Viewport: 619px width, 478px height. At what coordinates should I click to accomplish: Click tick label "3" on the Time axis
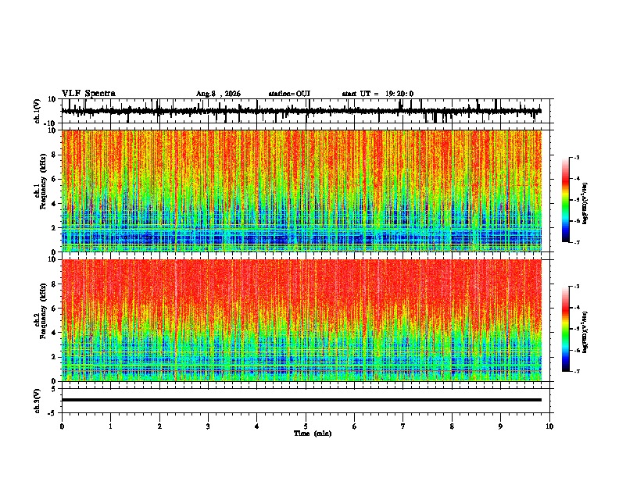208,426
